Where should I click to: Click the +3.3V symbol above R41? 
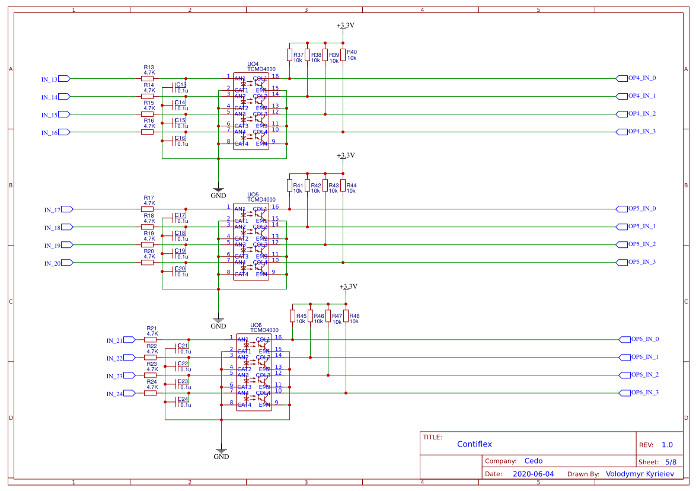click(343, 157)
